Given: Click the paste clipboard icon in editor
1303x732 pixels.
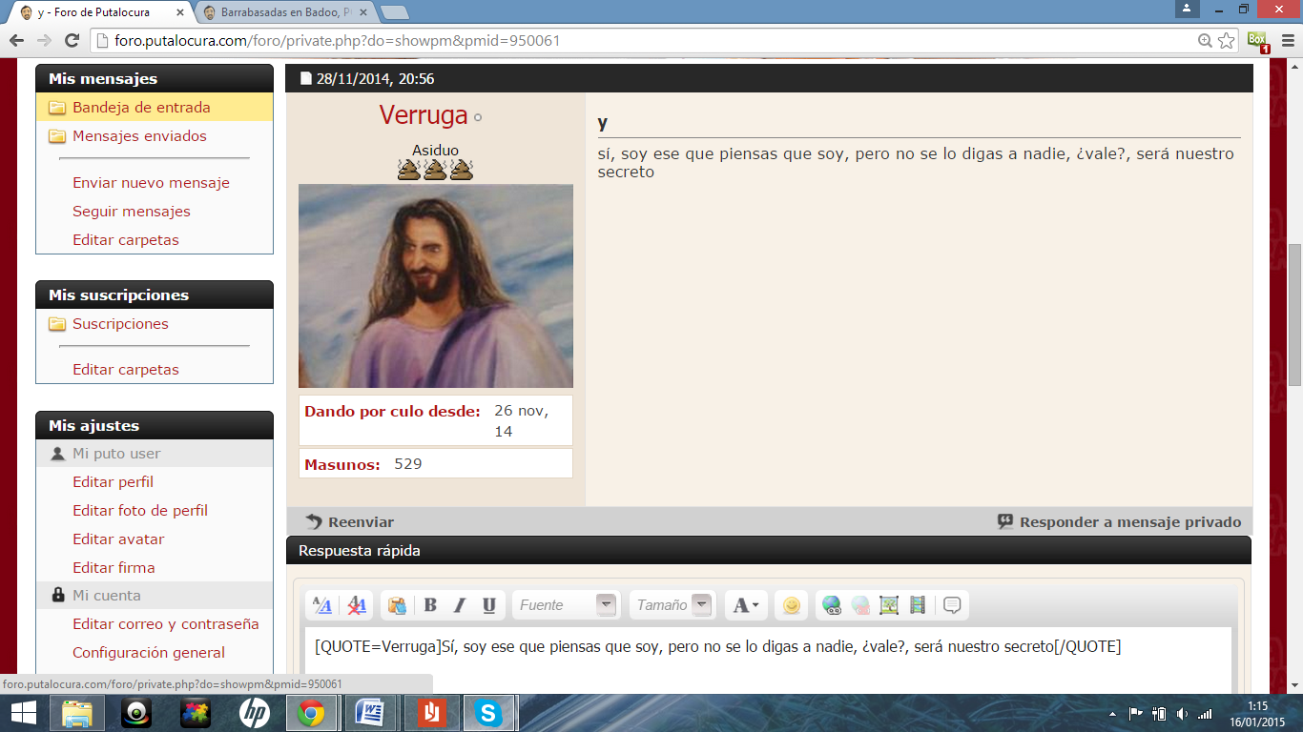Looking at the screenshot, I should pyautogui.click(x=397, y=605).
